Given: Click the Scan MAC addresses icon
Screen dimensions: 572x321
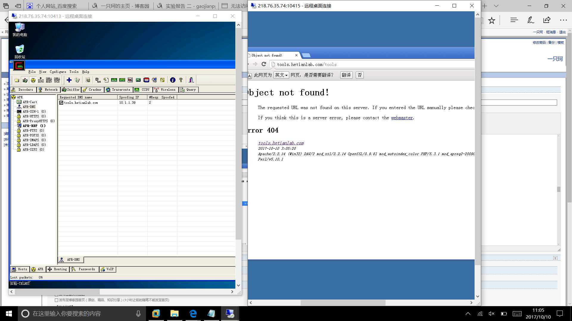Looking at the screenshot, I should coord(69,80).
